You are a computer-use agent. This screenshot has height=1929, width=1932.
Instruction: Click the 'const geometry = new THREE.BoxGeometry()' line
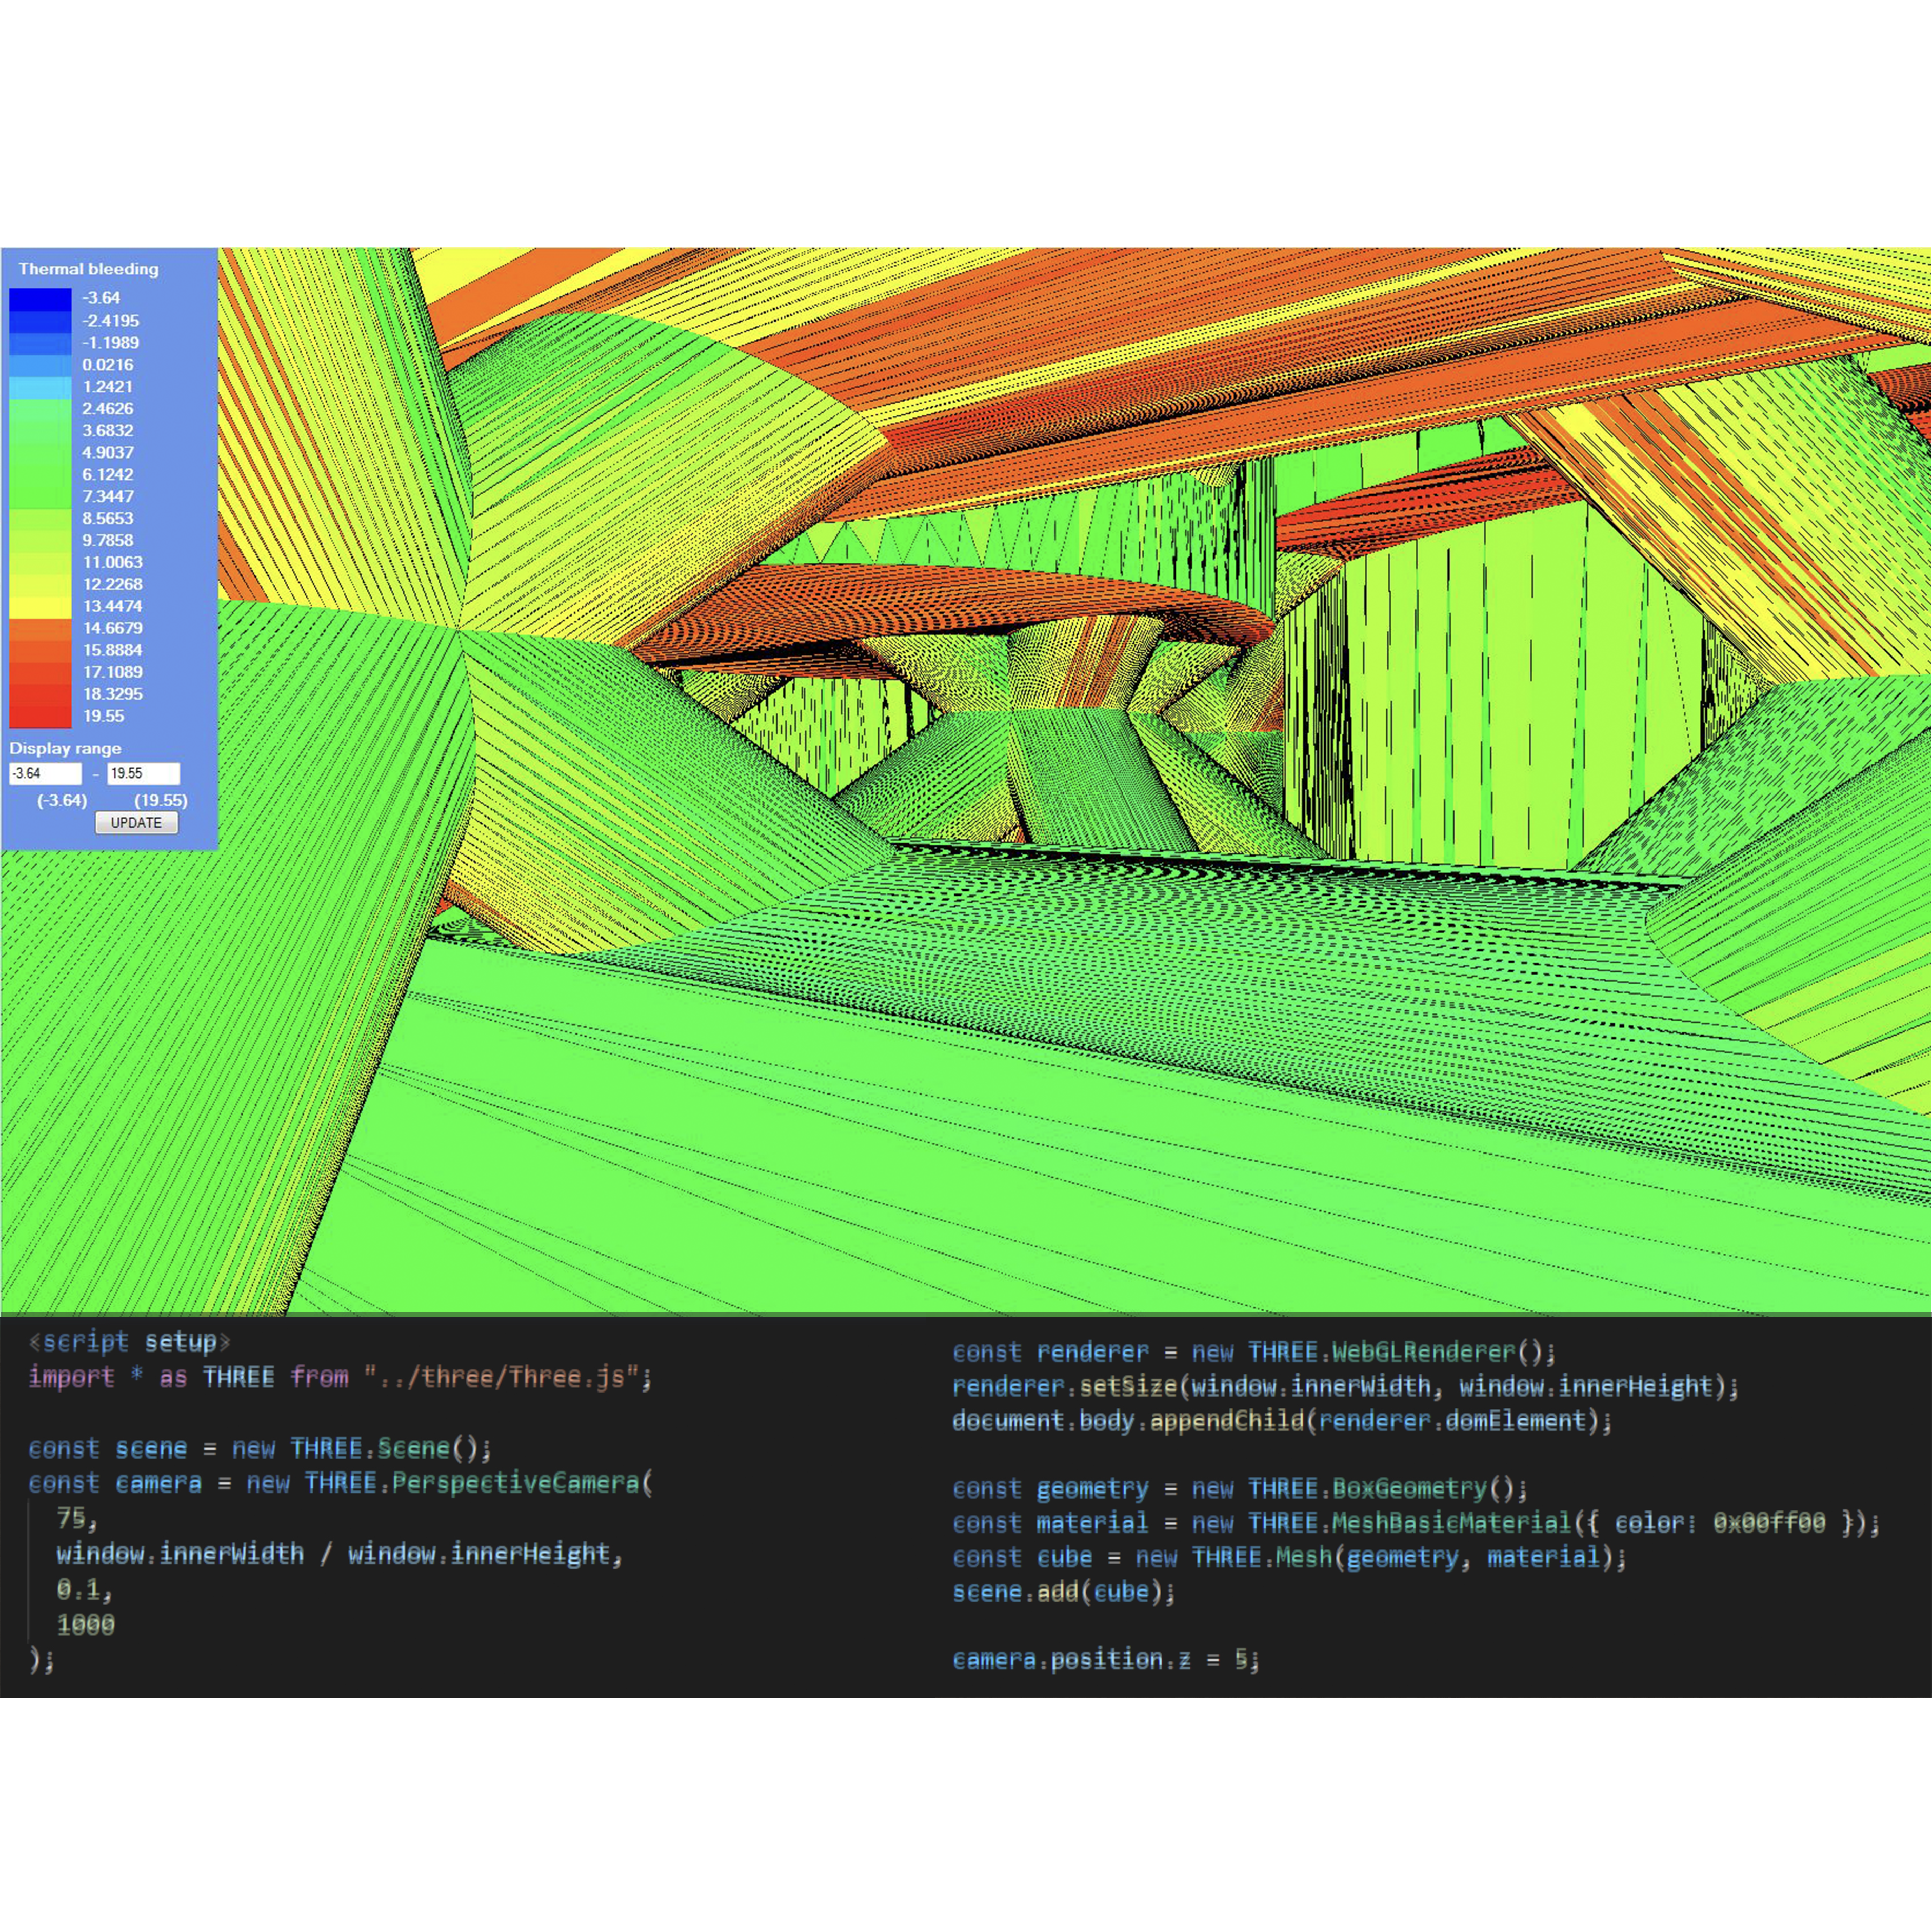1240,1489
